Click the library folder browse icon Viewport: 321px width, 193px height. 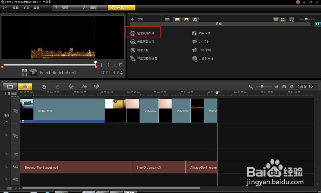coord(168,20)
